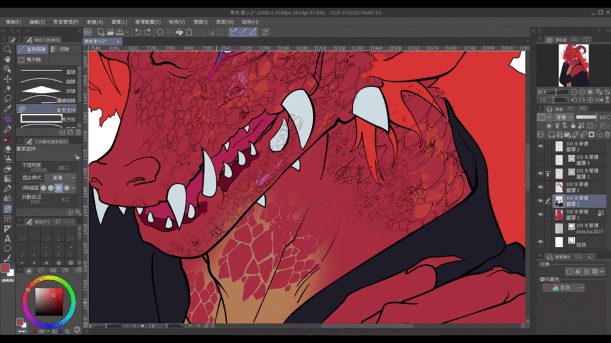
Task: Click the Save icon in command bar
Action: click(120, 32)
